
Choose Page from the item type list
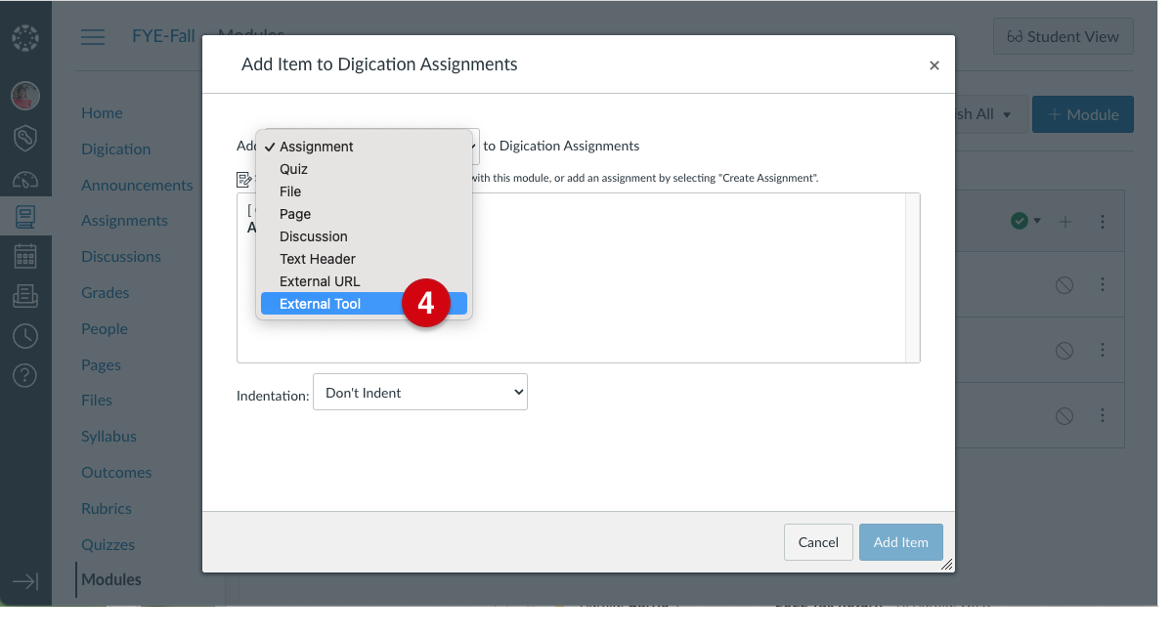pos(364,214)
